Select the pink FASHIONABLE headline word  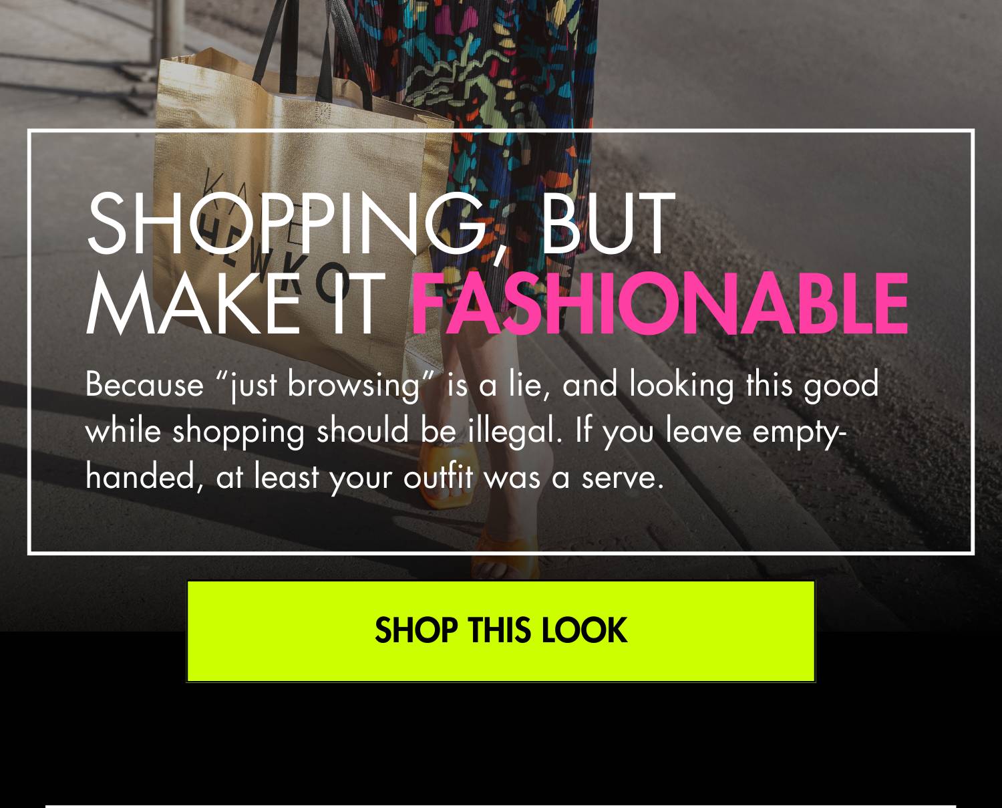click(660, 303)
